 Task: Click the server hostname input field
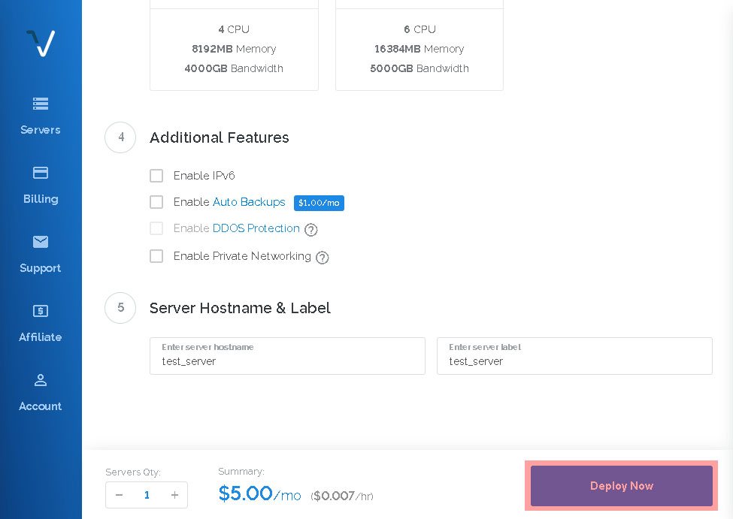pos(287,356)
